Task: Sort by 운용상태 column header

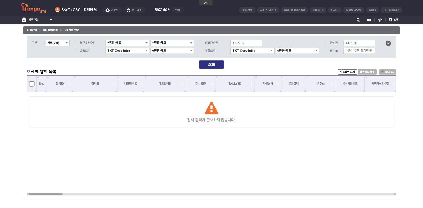Action: (294, 84)
